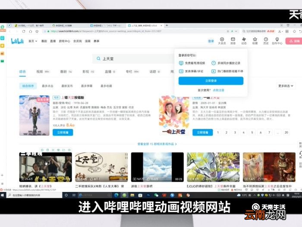The width and height of the screenshot is (302, 227).
Task: Open WeChat from the taskbar
Action: point(156,195)
